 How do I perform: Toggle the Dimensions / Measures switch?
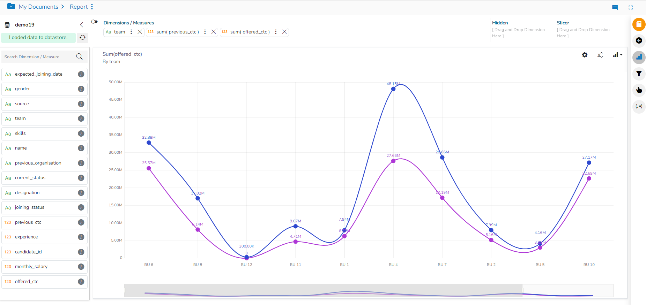(x=94, y=22)
